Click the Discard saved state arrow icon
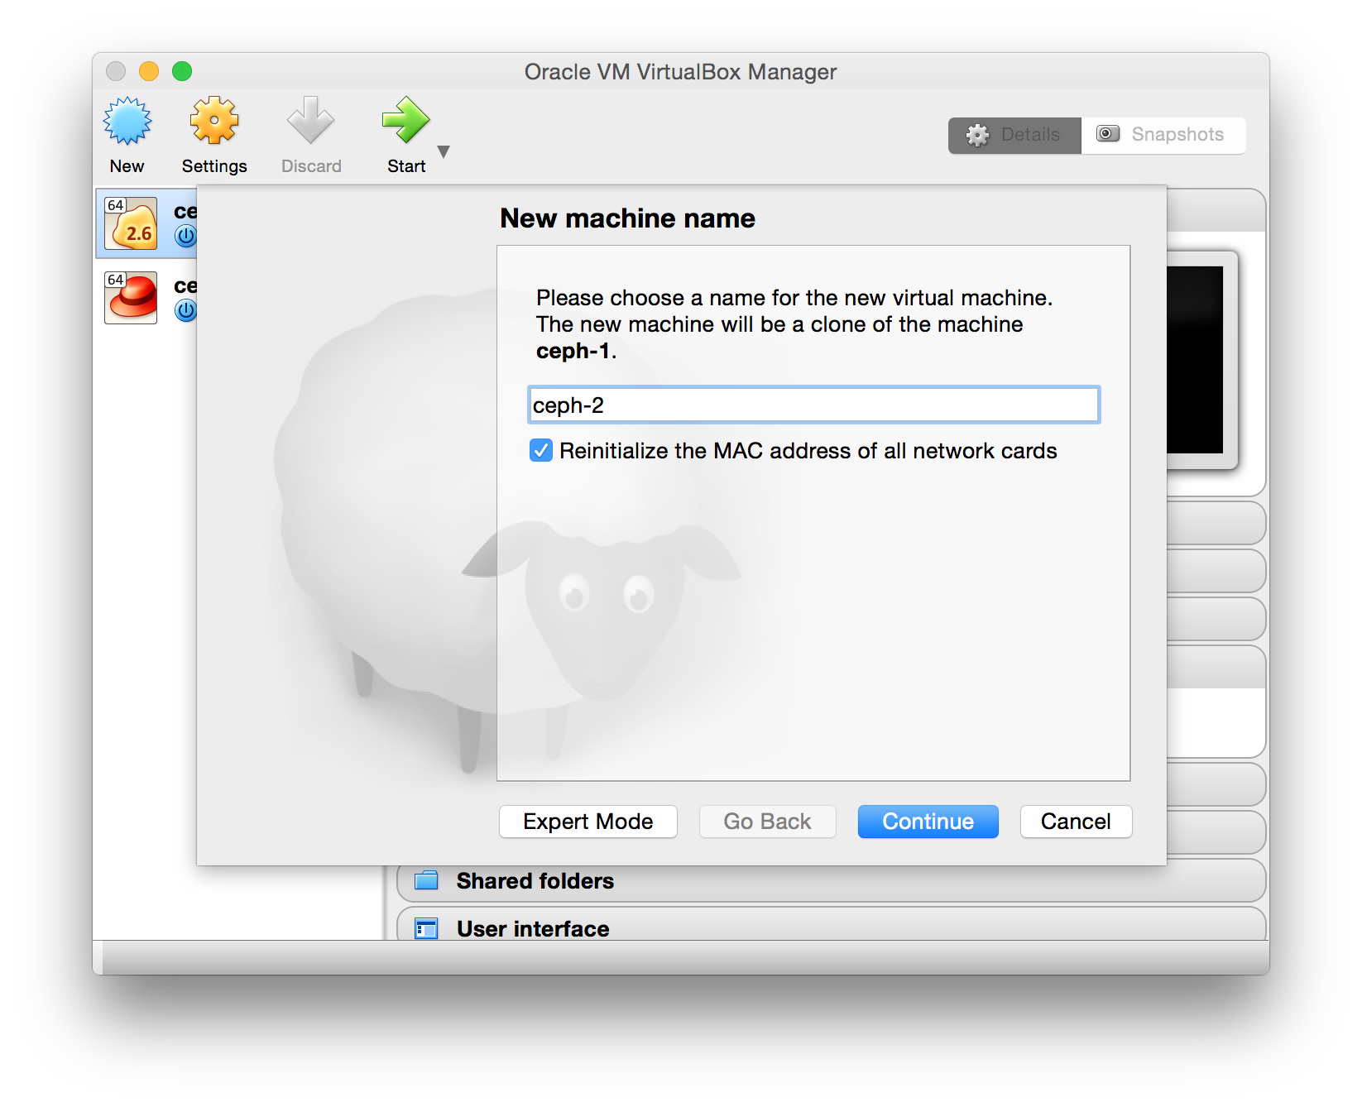1362x1107 pixels. pyautogui.click(x=310, y=121)
